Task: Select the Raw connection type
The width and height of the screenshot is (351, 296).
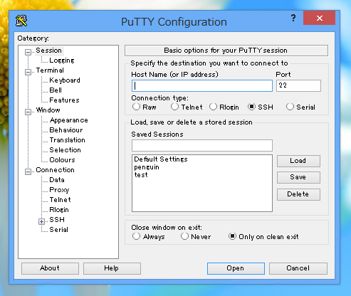Action: pos(136,107)
